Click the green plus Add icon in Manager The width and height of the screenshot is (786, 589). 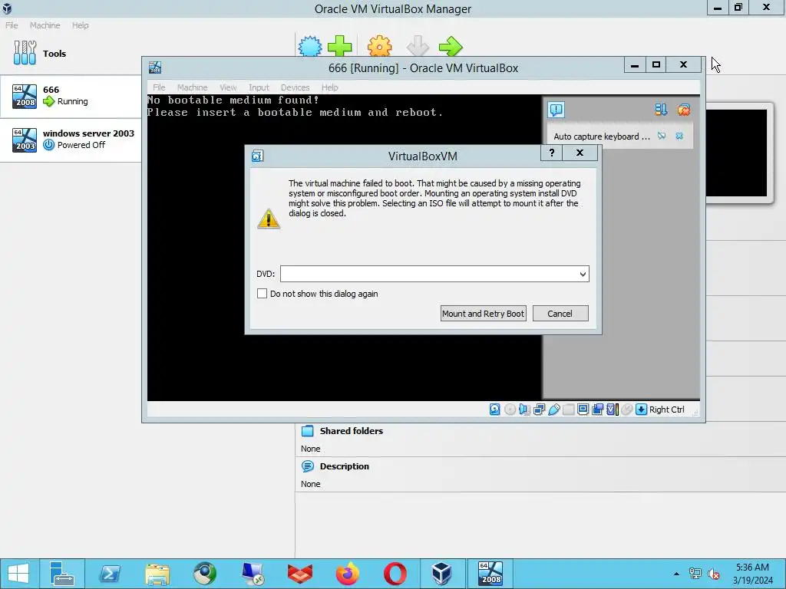pyautogui.click(x=340, y=47)
